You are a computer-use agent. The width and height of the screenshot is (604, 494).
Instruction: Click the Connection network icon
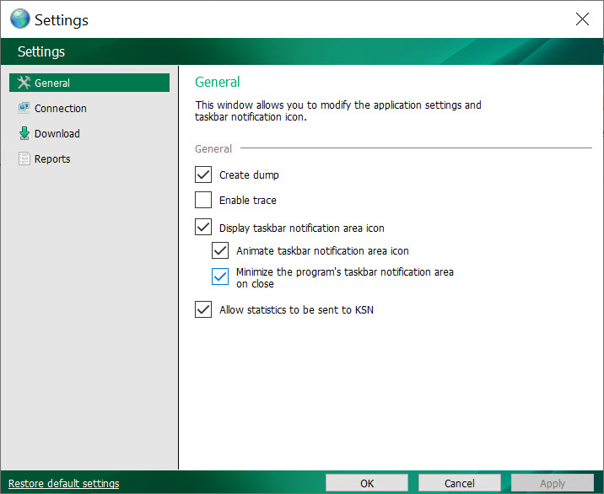[x=24, y=108]
